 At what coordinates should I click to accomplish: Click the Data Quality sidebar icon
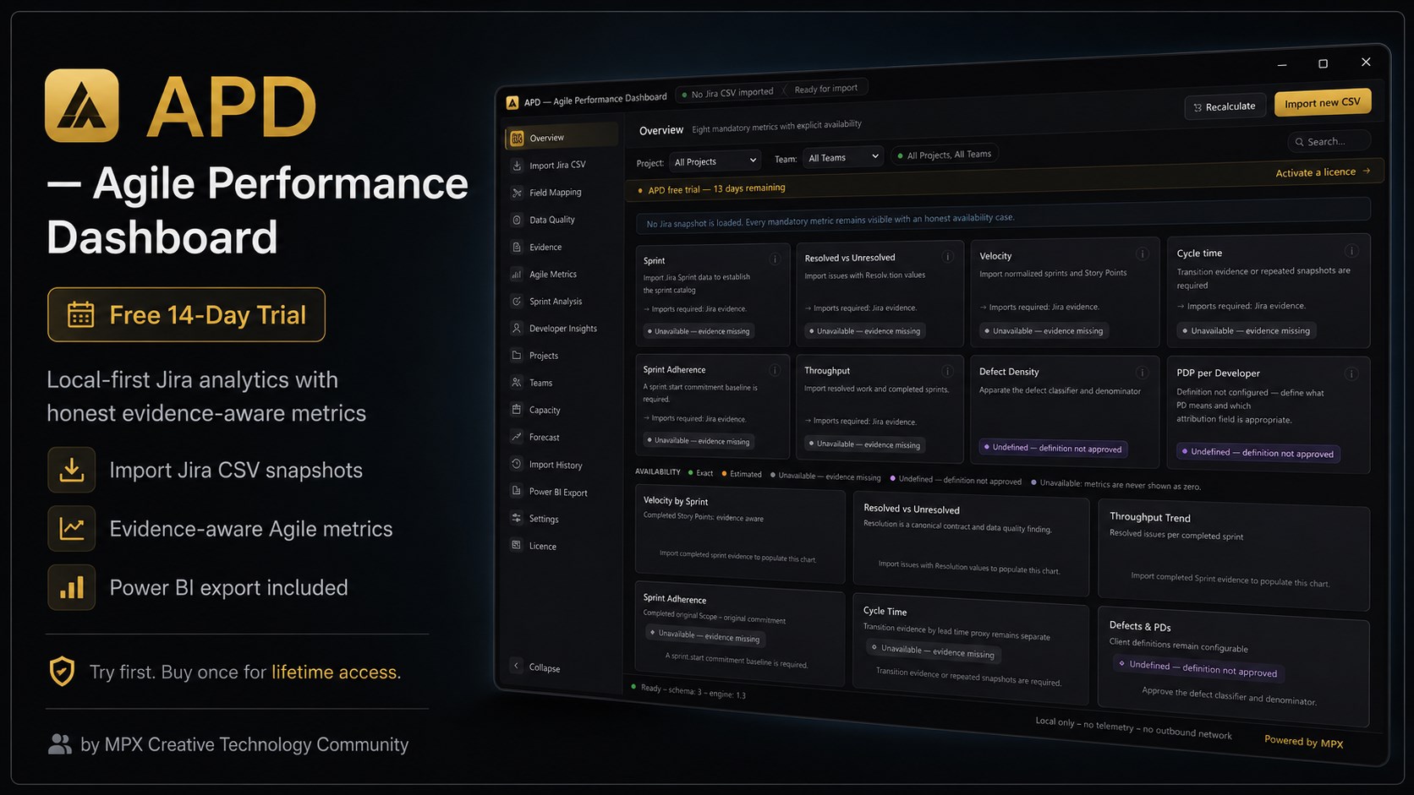click(x=517, y=220)
